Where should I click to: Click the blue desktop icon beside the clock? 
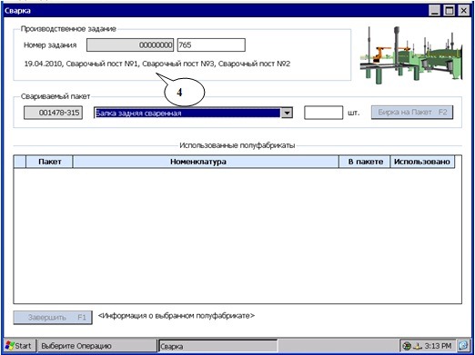[463, 345]
